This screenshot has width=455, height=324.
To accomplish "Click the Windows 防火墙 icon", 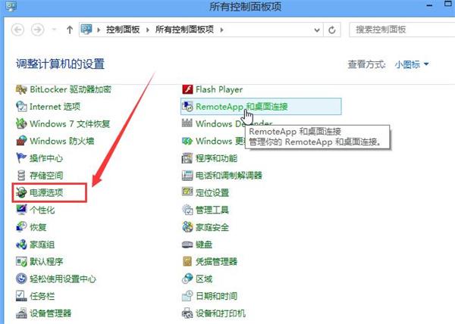I will (21, 141).
